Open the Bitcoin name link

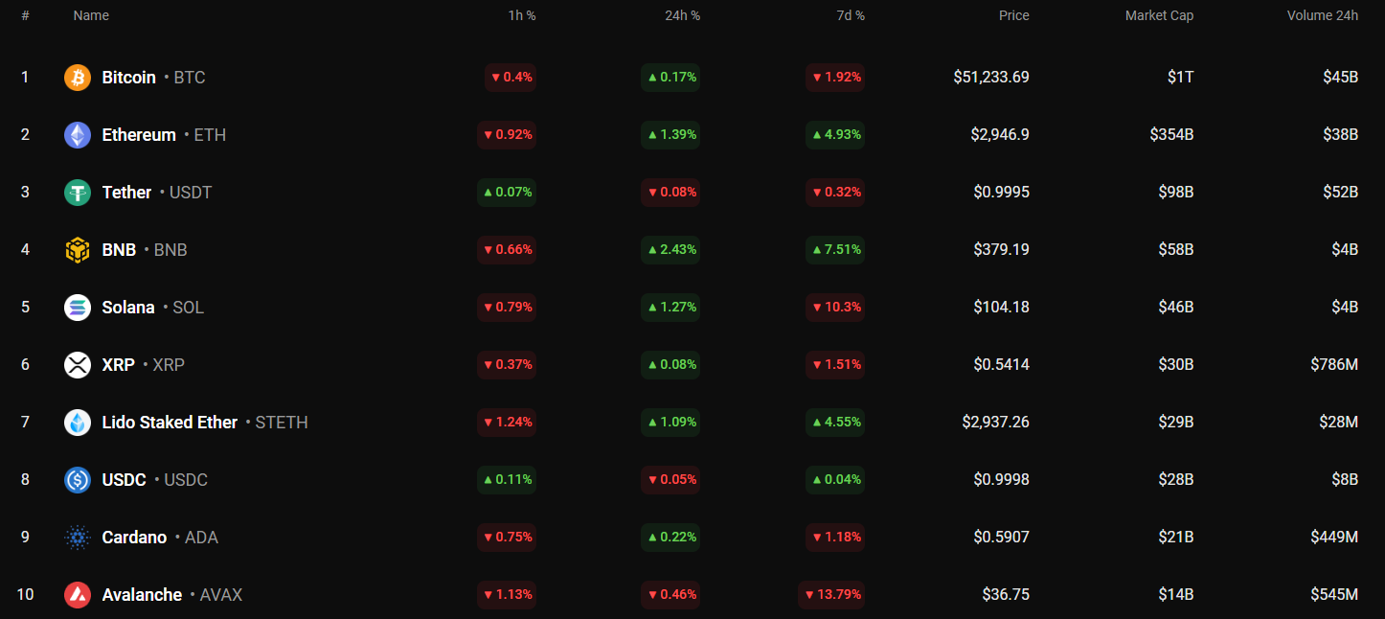[x=129, y=78]
